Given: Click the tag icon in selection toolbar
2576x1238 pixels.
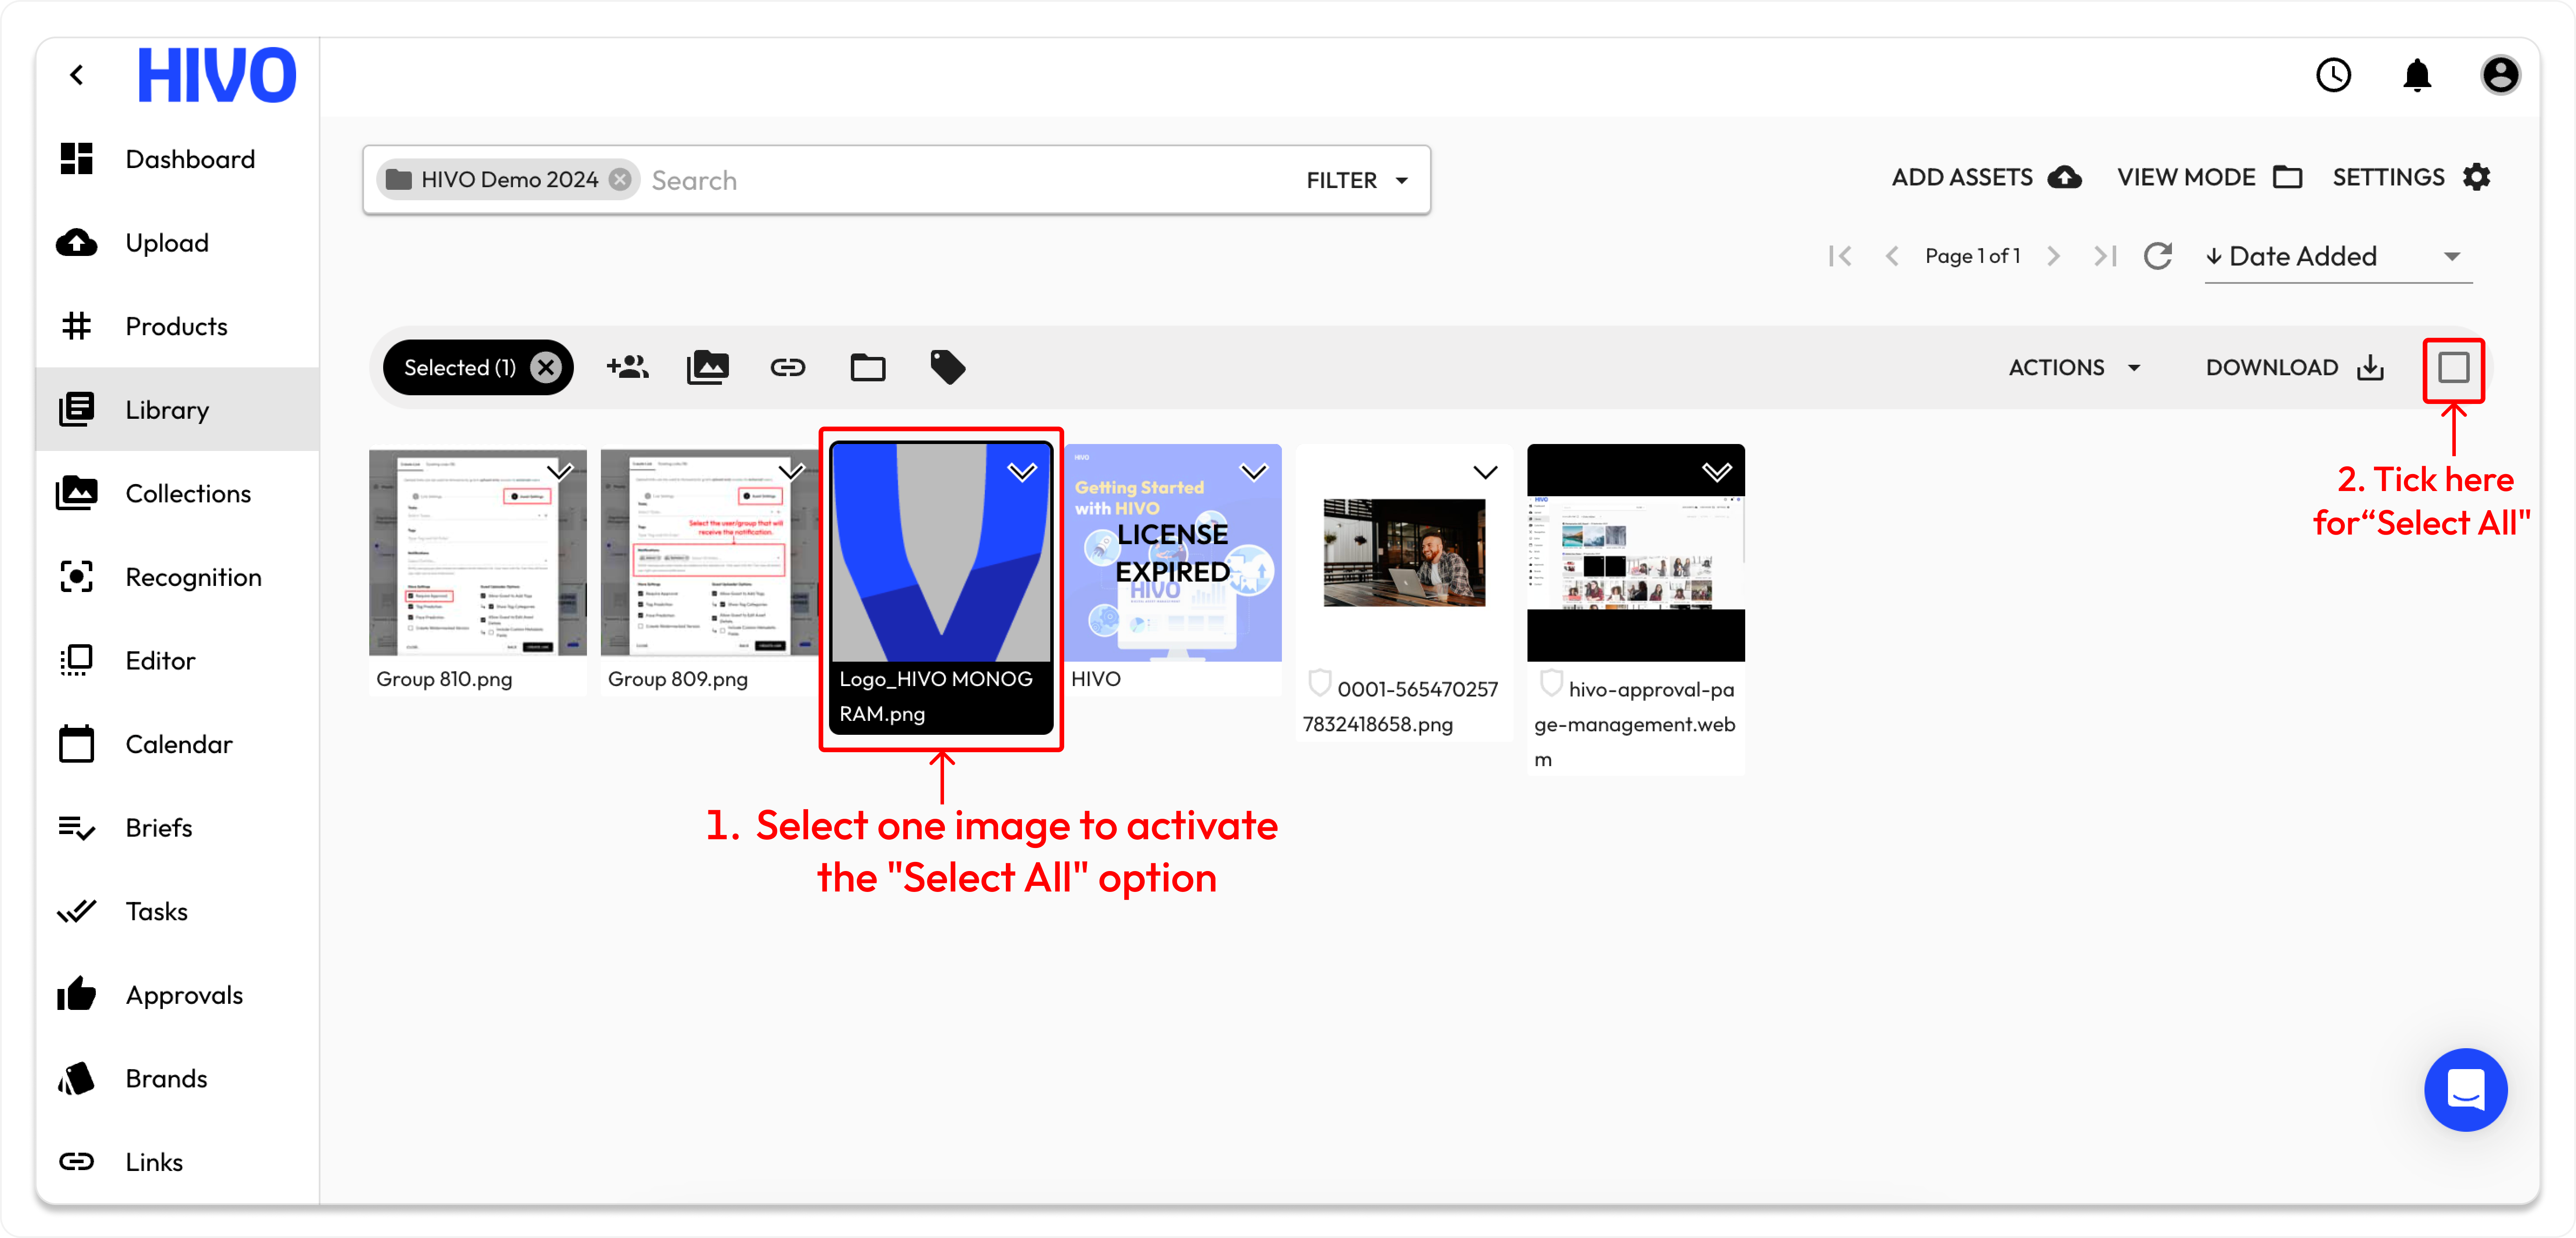Looking at the screenshot, I should pos(947,367).
